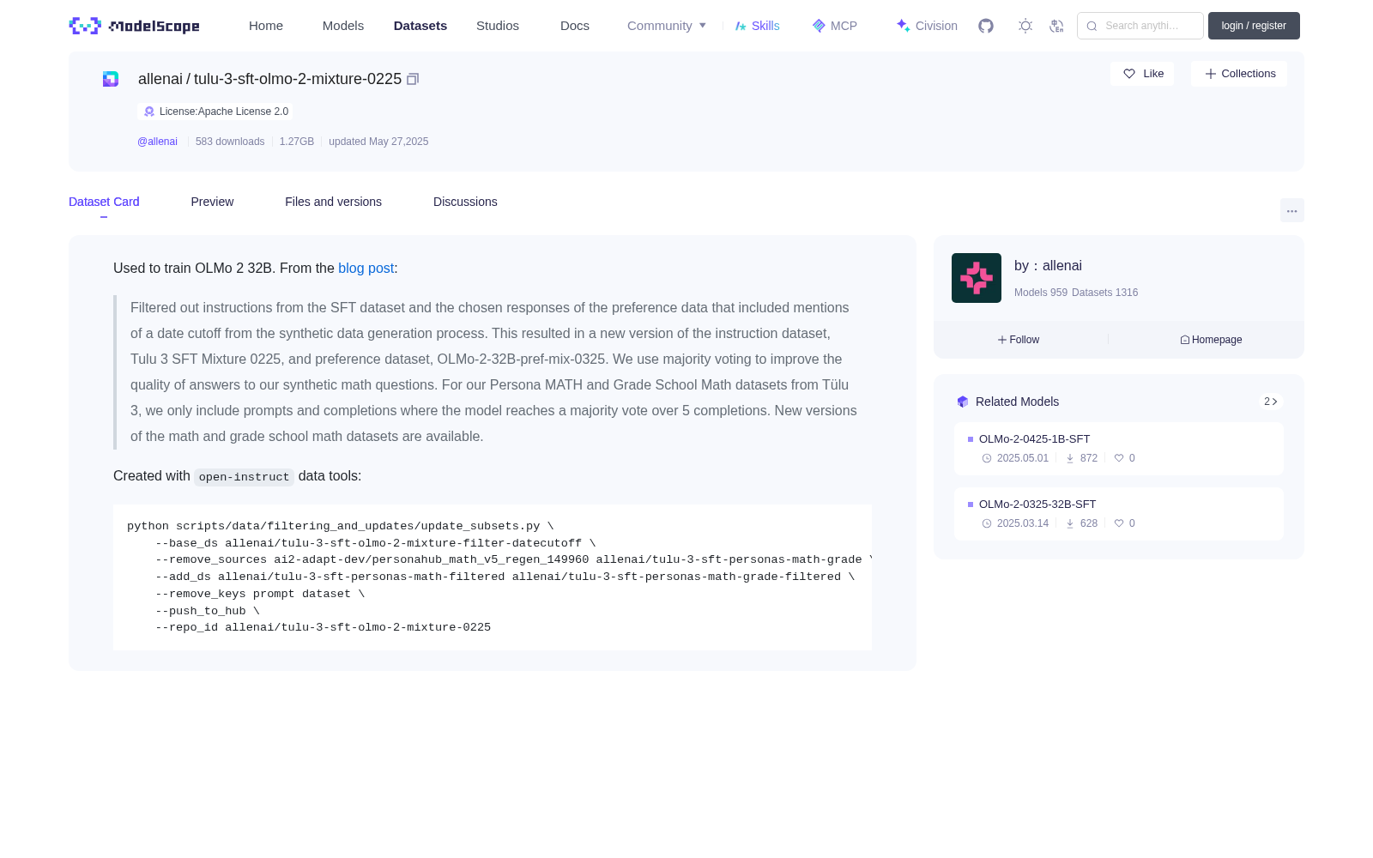This screenshot has width=1373, height=858.
Task: Click 'Datasets 1316' under by allenai
Action: (x=1105, y=293)
